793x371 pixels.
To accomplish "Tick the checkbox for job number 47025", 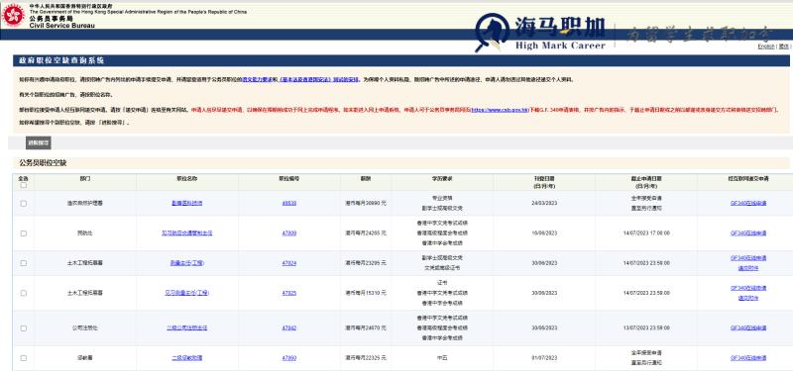I will tap(23, 293).
